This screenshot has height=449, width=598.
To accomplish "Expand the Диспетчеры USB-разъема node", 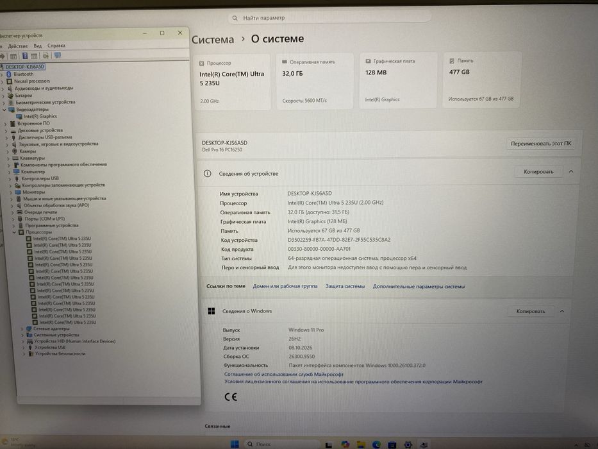I will point(7,137).
